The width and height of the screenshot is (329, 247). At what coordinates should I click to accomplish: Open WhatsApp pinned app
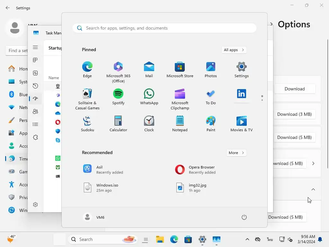coord(149,96)
